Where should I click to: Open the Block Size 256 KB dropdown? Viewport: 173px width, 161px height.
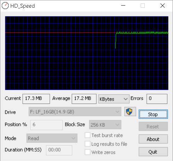click(105, 125)
